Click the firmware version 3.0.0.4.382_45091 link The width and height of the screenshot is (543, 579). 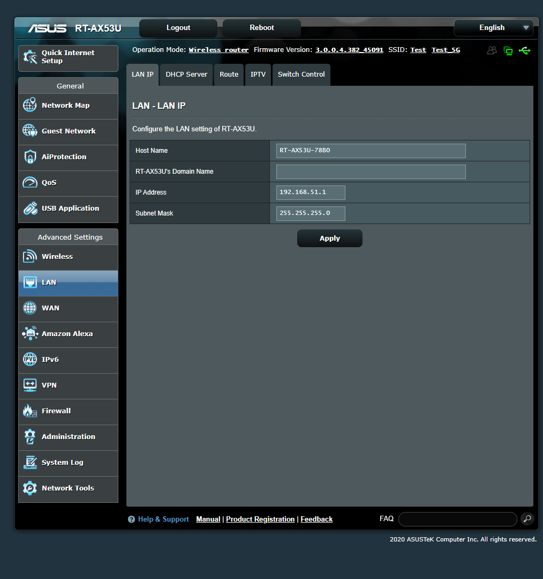click(x=349, y=50)
